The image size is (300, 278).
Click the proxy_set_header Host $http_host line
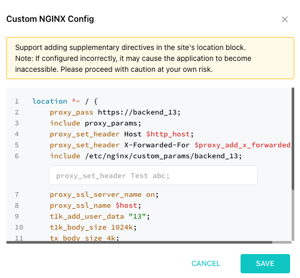point(122,134)
